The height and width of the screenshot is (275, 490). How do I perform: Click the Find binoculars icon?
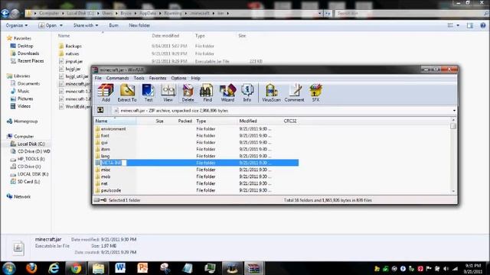[207, 92]
